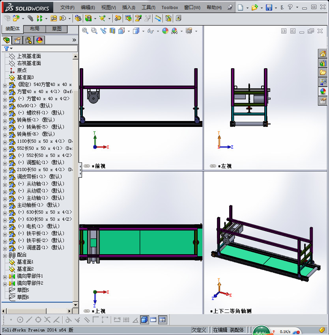Switch to the 布局 tab
Screen dimensions: 329x335
pyautogui.click(x=34, y=29)
